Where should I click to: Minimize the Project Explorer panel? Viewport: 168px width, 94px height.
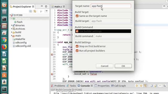tap(42, 6)
